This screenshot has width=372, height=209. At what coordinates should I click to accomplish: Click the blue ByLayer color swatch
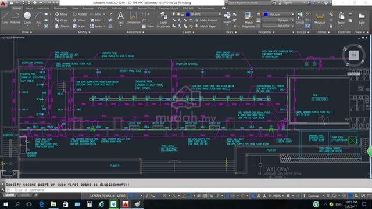click(266, 15)
